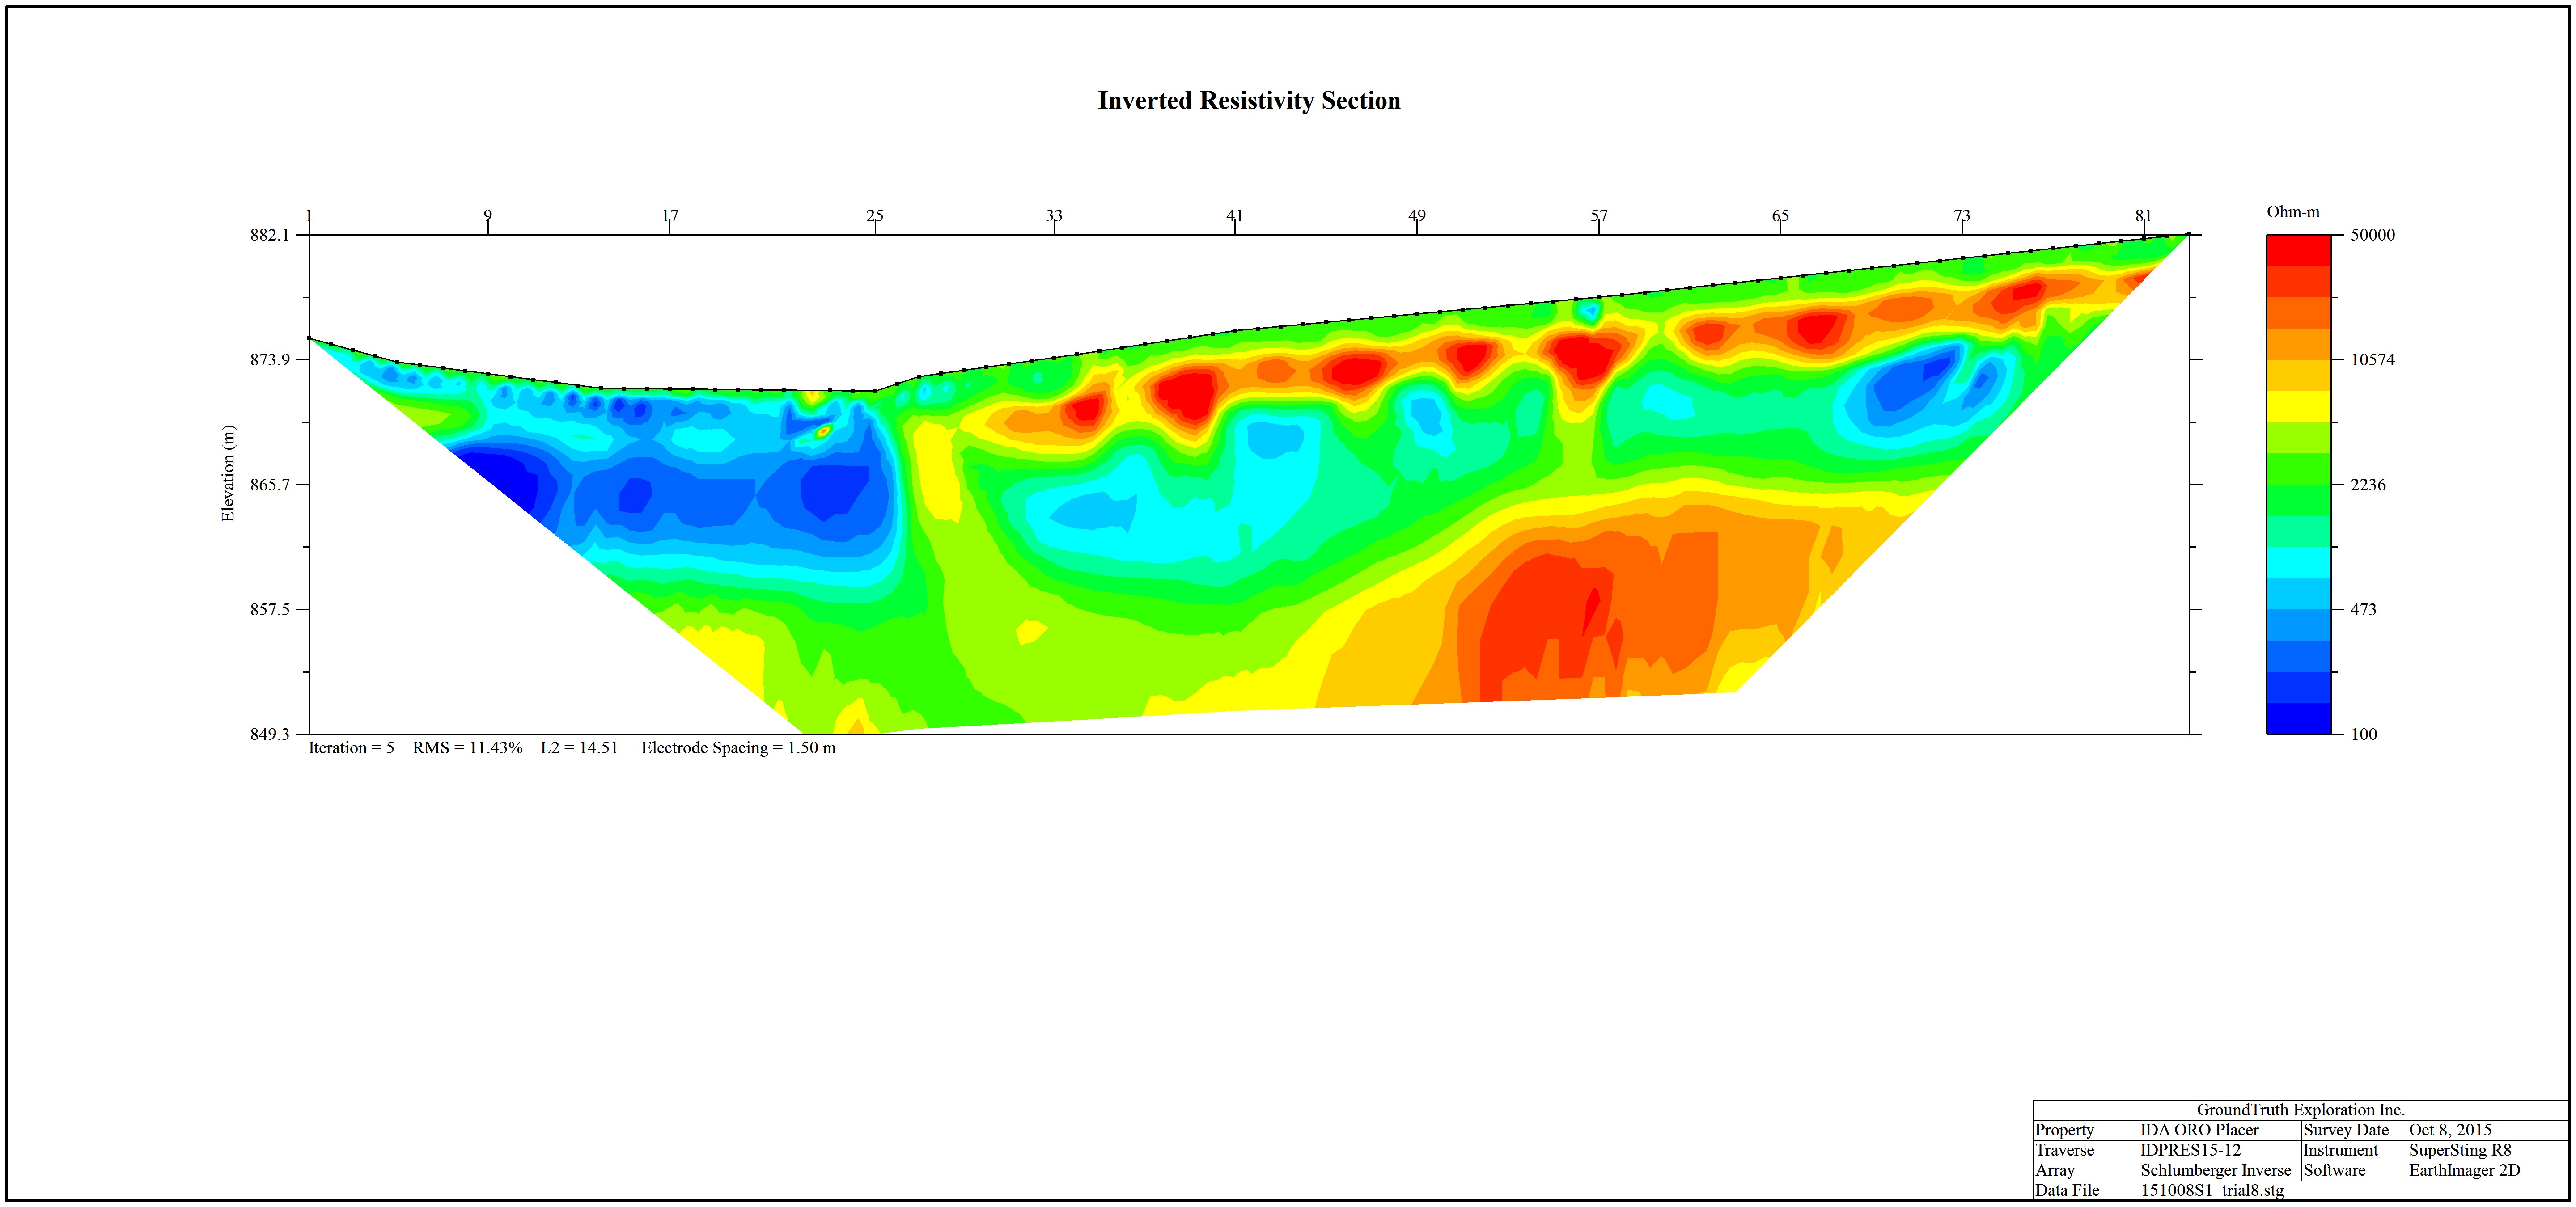Click the 151008S1_trial8.stg data file cell
Image resolution: width=2576 pixels, height=1207 pixels.
click(2212, 1190)
